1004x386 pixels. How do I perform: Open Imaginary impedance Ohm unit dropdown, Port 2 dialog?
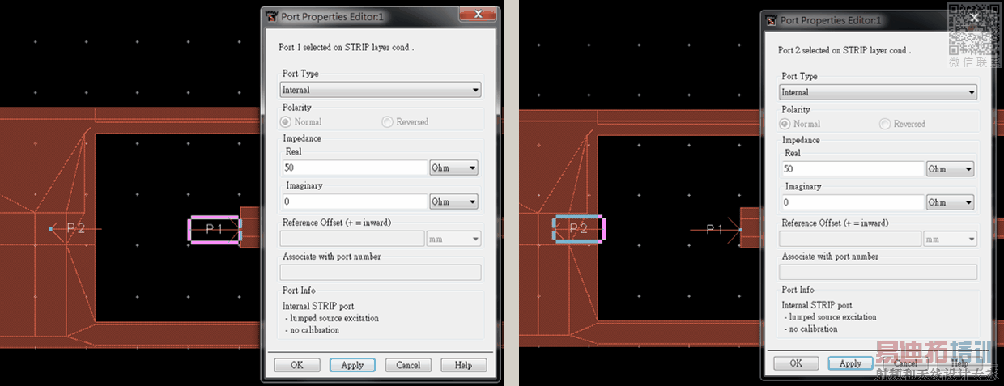(x=951, y=202)
